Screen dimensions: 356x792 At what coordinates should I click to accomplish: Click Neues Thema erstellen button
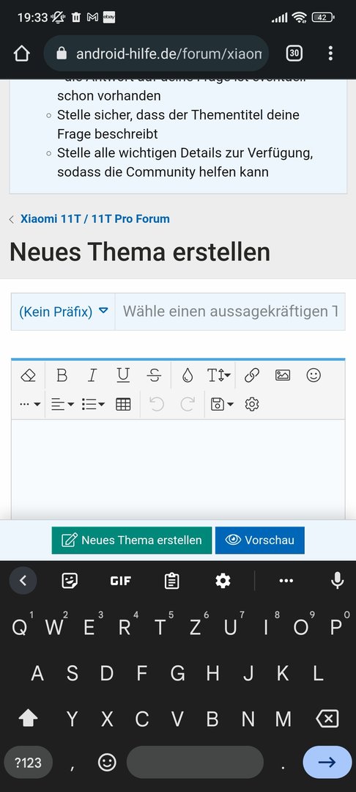(x=132, y=540)
